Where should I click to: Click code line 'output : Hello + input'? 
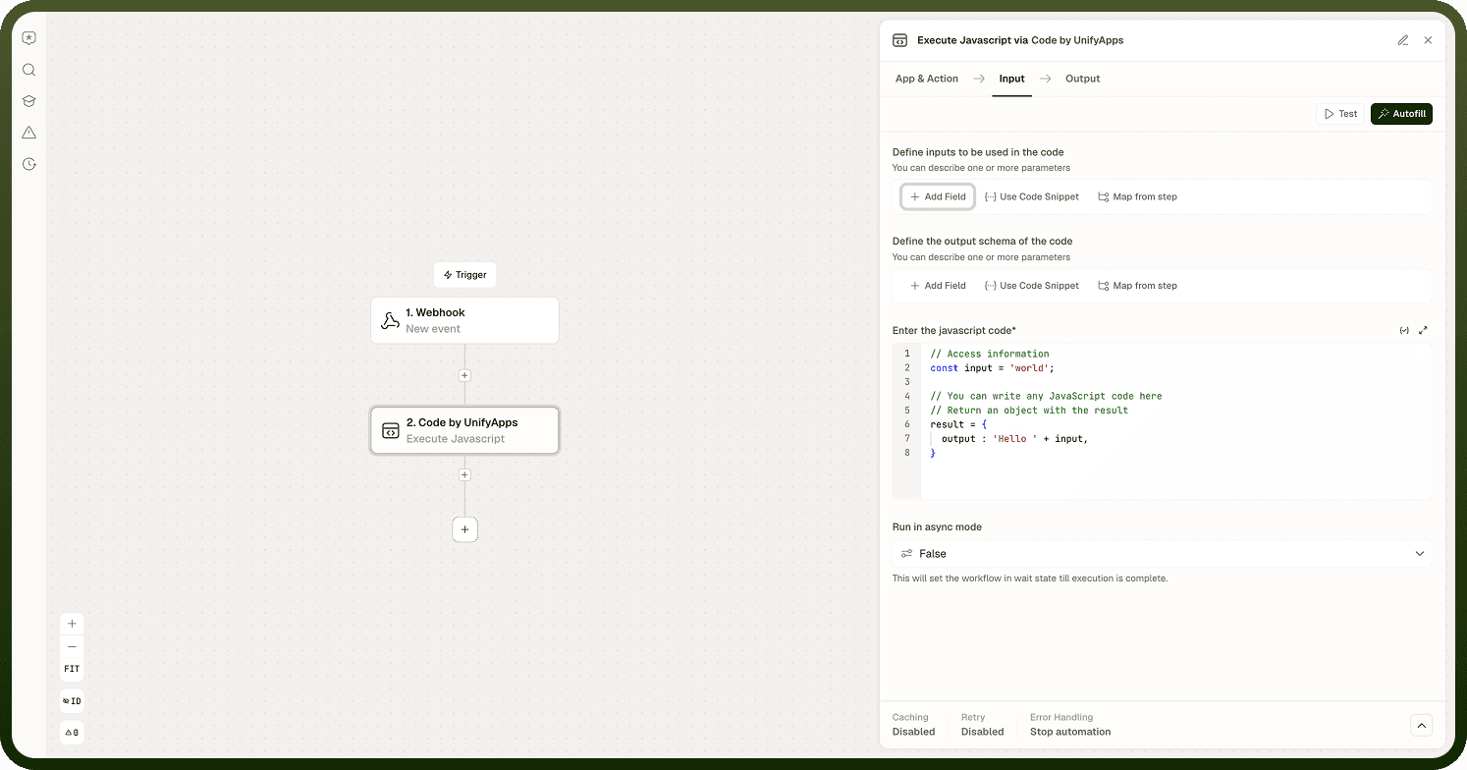coord(1014,439)
